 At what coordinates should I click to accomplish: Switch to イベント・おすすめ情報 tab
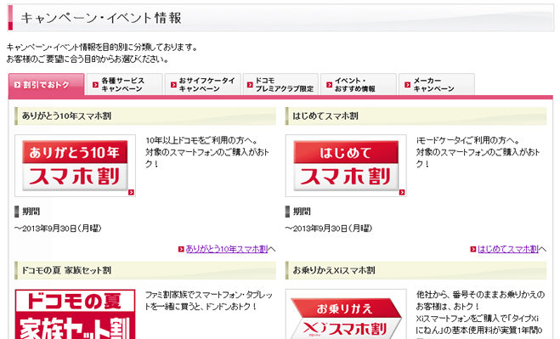point(359,85)
